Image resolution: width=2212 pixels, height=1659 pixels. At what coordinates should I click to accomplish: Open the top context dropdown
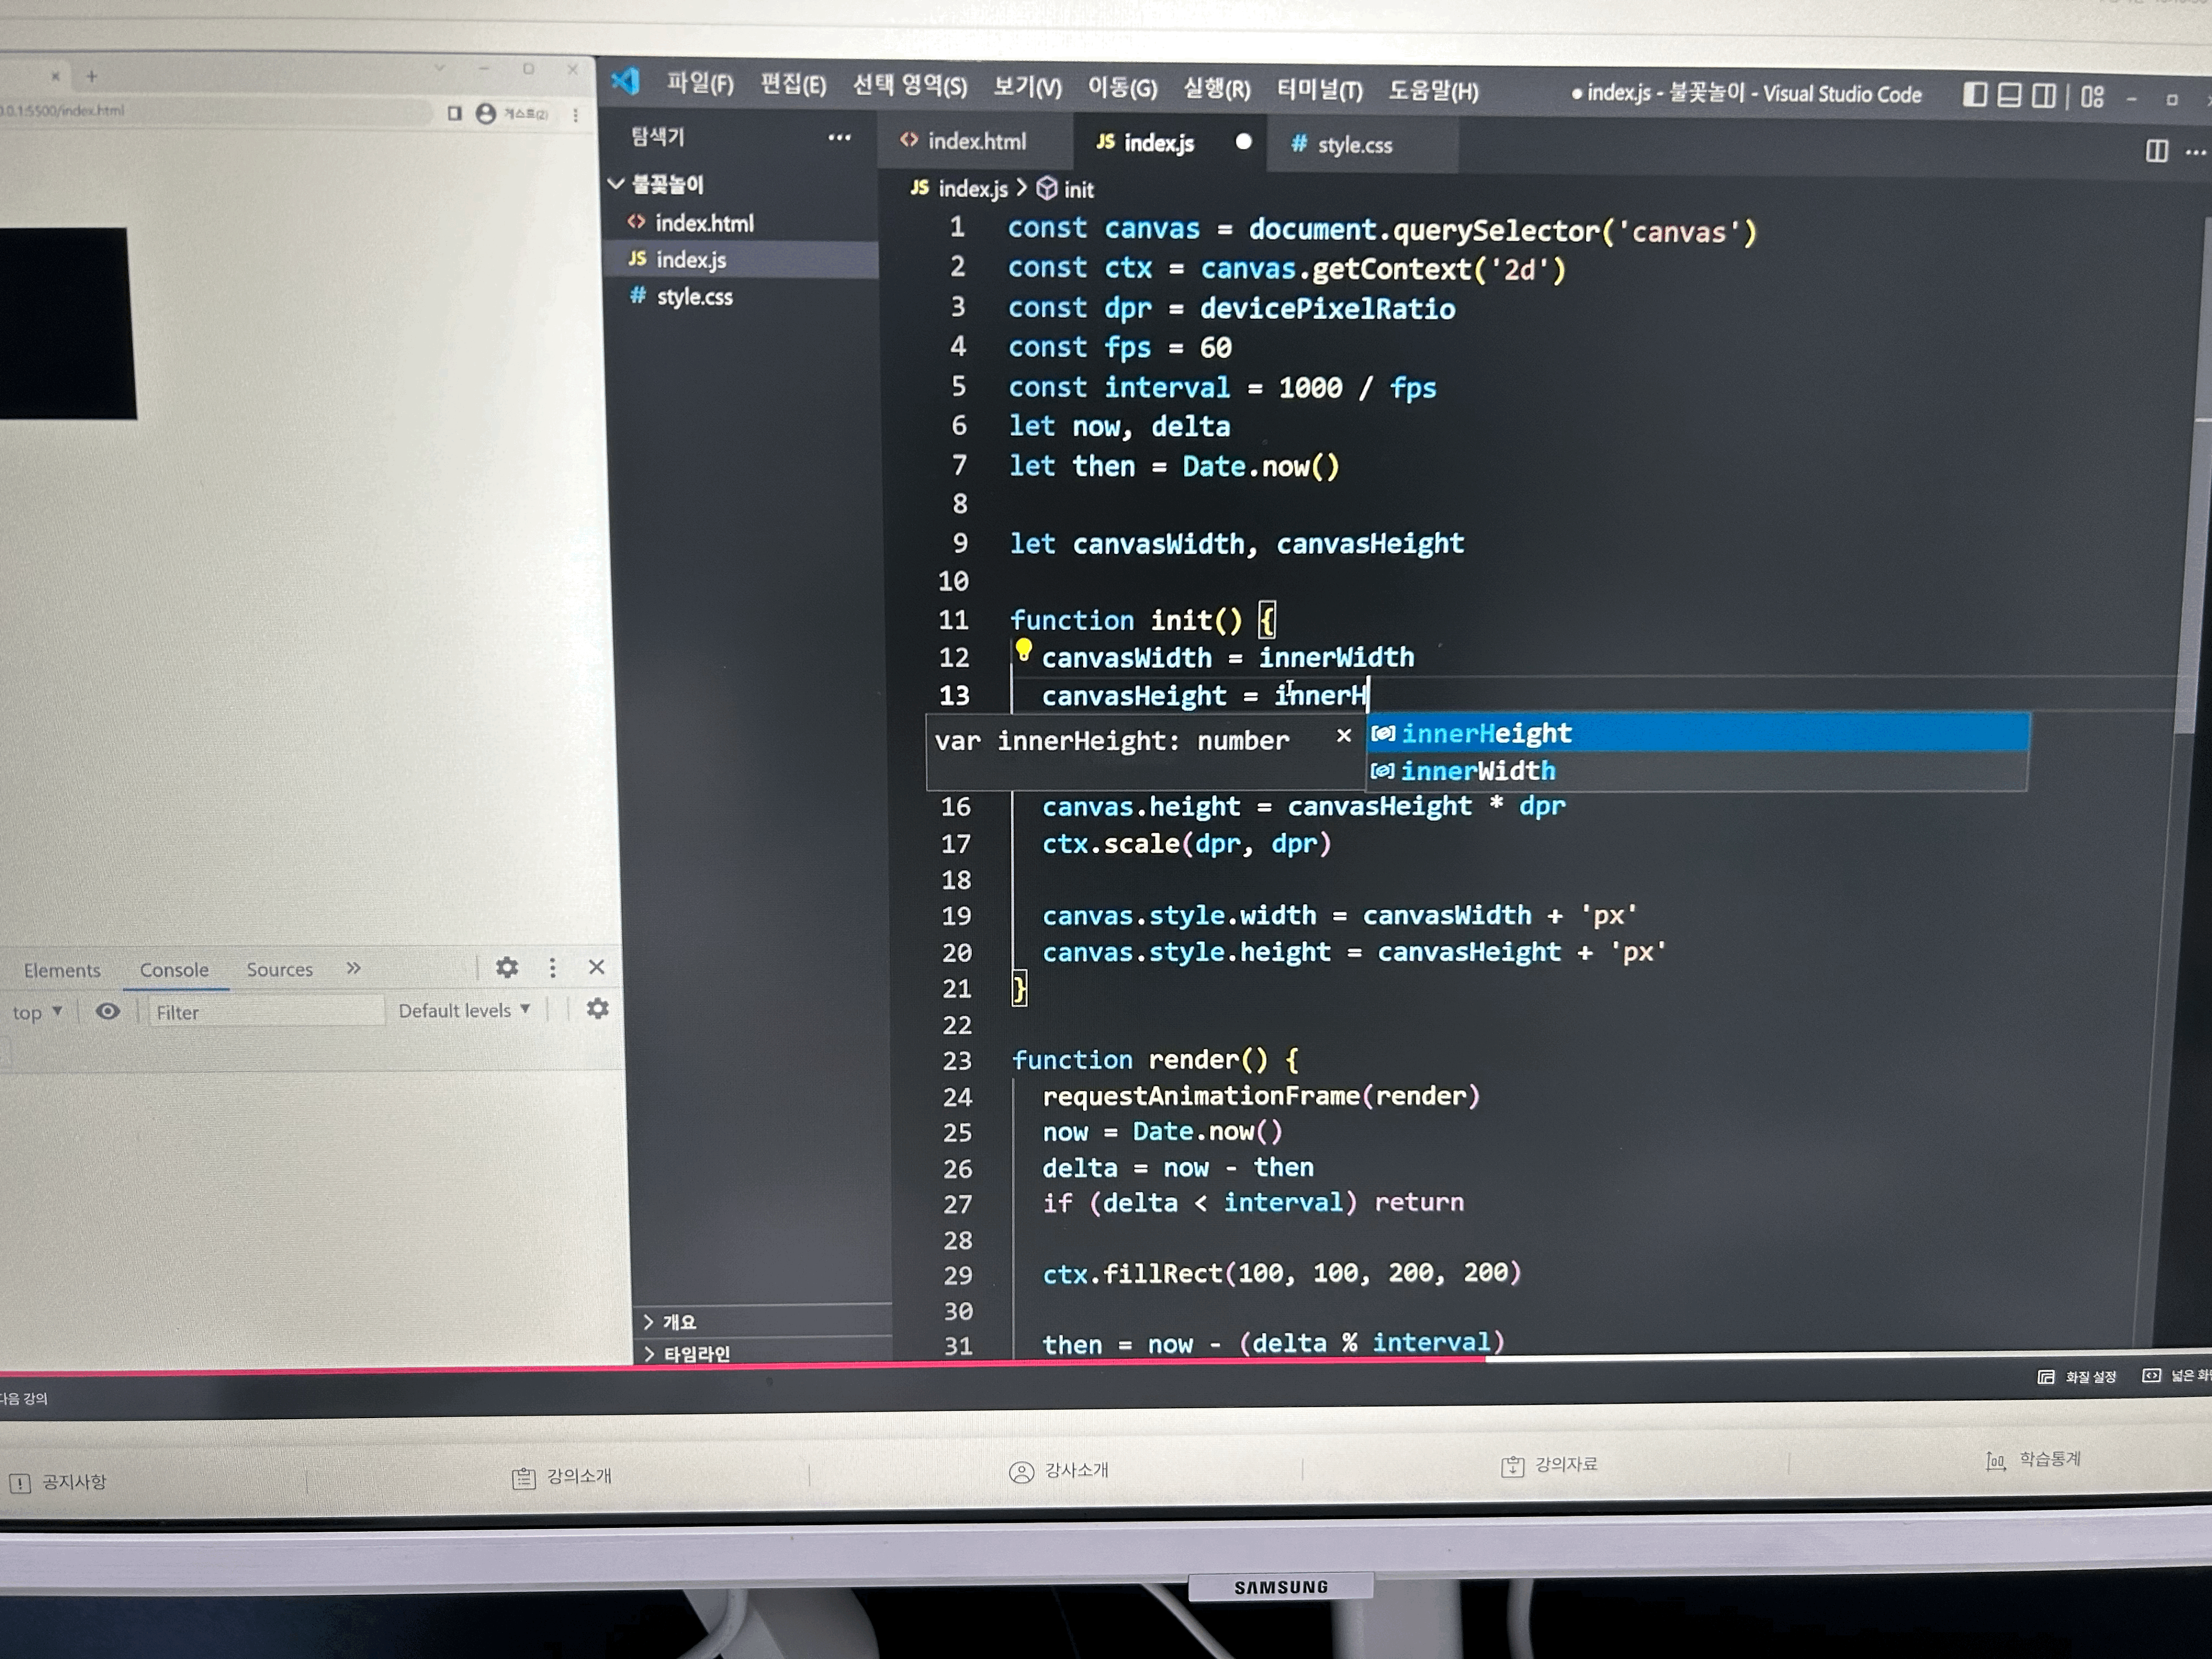37,1012
